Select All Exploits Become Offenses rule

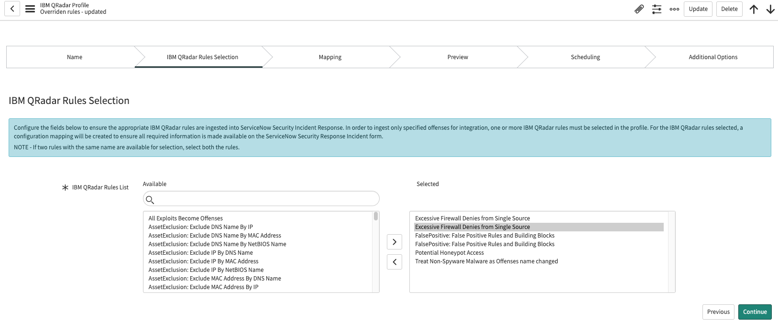(186, 218)
